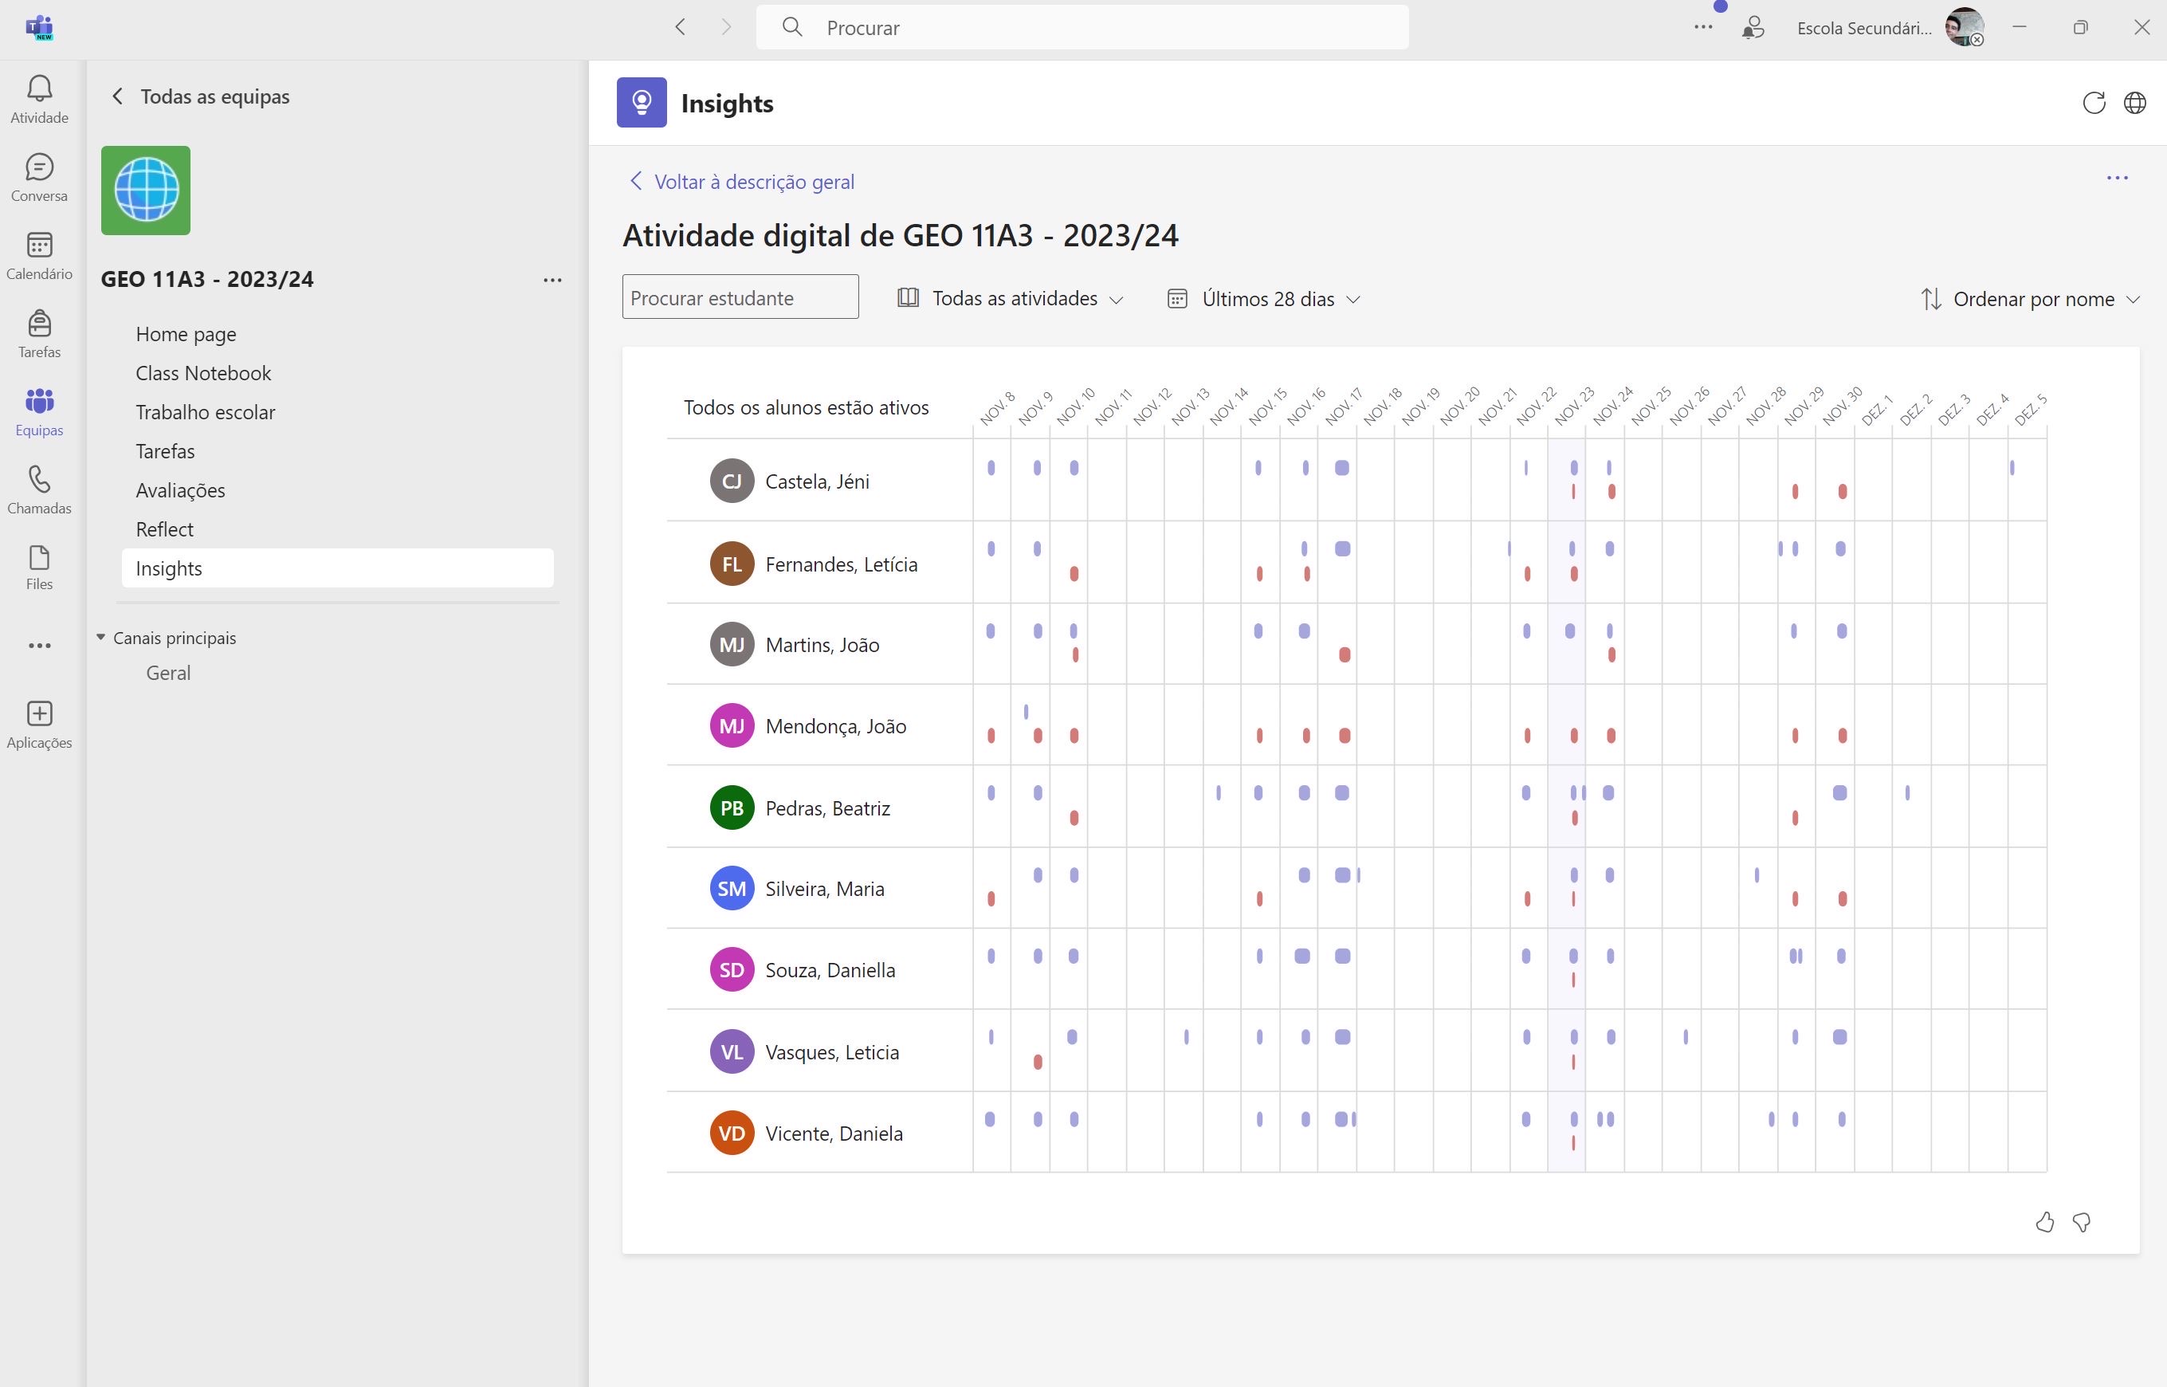Collapse the Canais principais section
2167x1387 pixels.
pyautogui.click(x=100, y=638)
